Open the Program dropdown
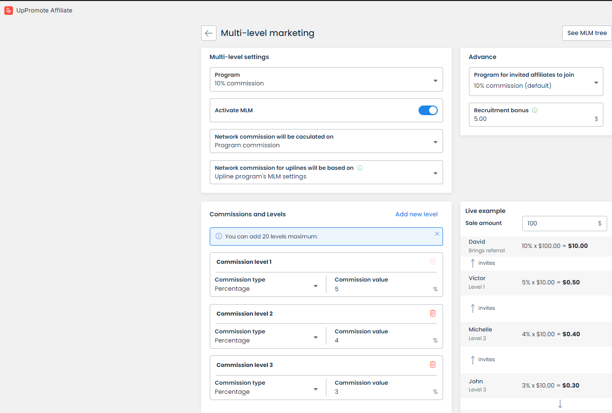 click(x=326, y=79)
